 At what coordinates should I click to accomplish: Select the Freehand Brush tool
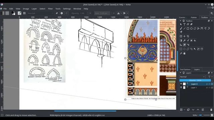(181, 29)
